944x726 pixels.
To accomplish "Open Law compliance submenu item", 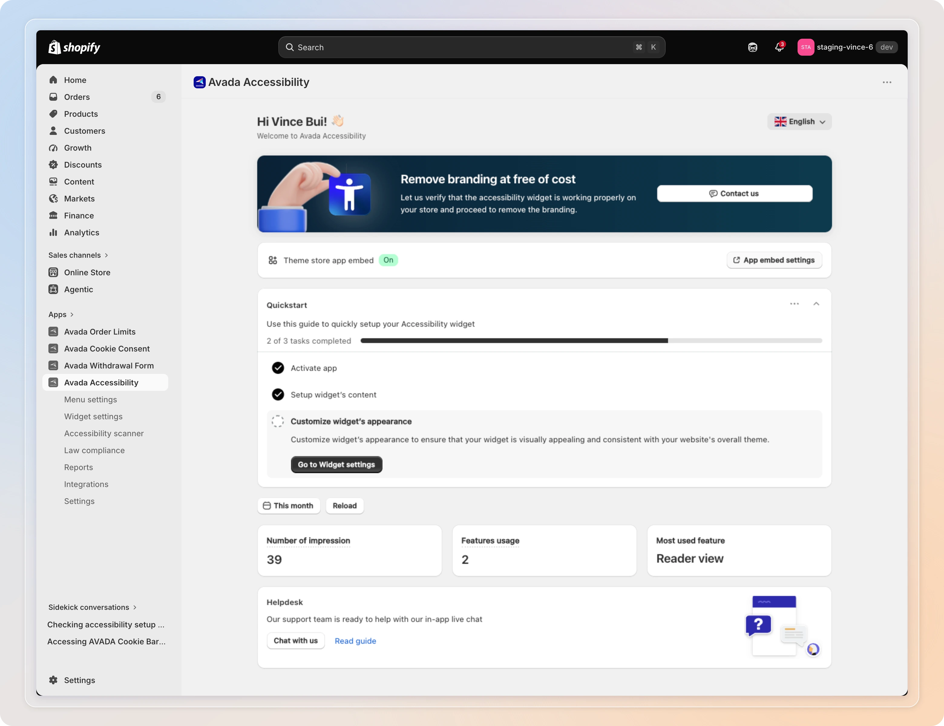I will click(94, 450).
